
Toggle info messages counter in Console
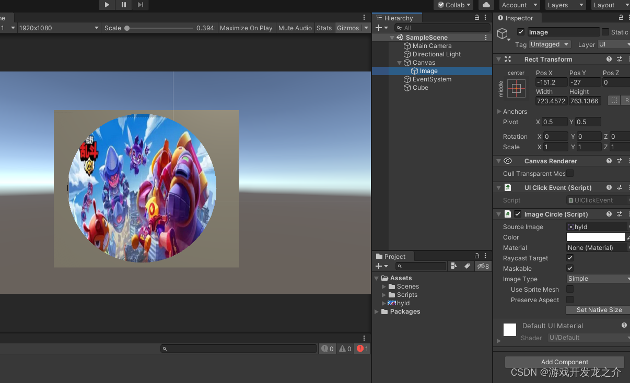[328, 349]
